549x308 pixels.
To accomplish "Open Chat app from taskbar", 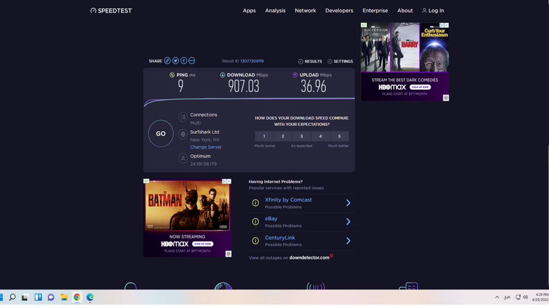I will coord(51,297).
